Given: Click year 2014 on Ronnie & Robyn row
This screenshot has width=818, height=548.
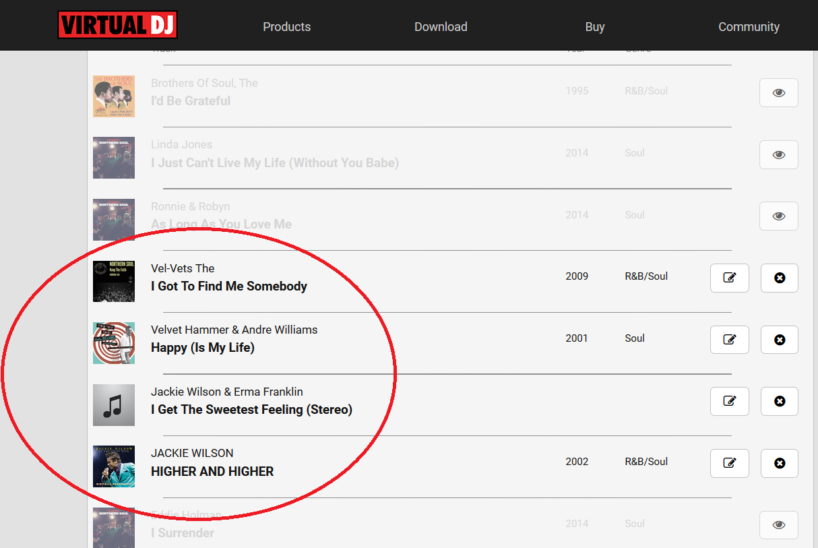Looking at the screenshot, I should click(577, 215).
